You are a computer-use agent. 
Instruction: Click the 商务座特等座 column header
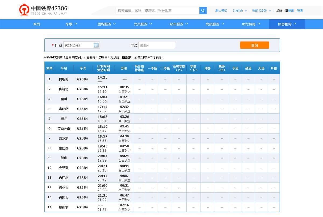point(139,68)
